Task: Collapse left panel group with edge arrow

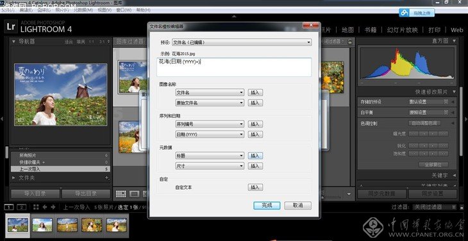Action: point(2,119)
